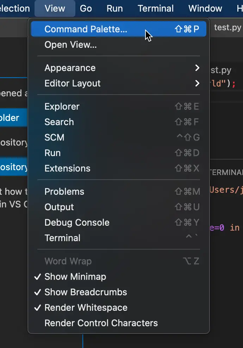
Task: Open the Window menu in the menu bar
Action: click(205, 8)
